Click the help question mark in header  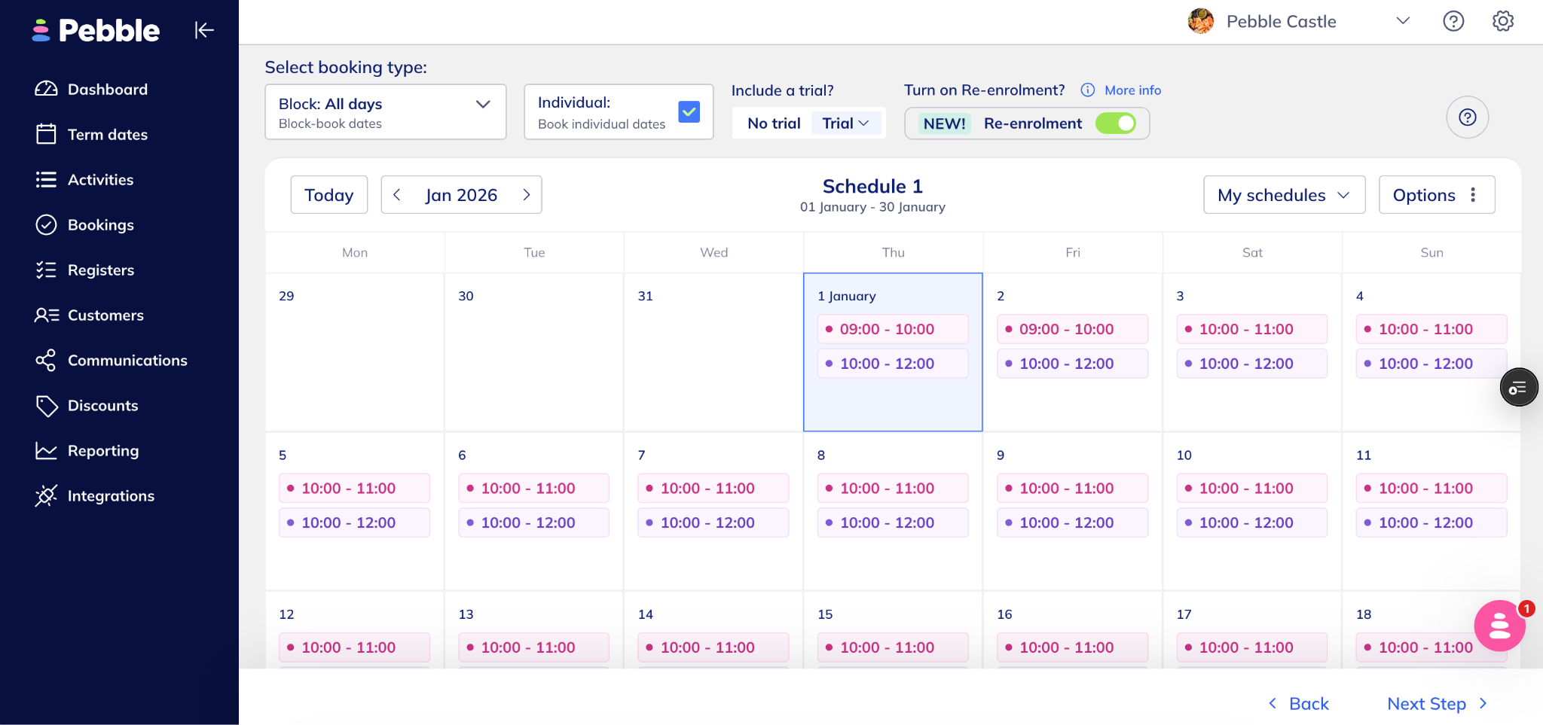point(1453,21)
